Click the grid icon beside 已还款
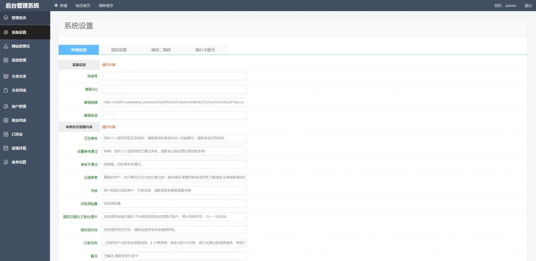This screenshot has height=261, width=536. pyautogui.click(x=6, y=134)
